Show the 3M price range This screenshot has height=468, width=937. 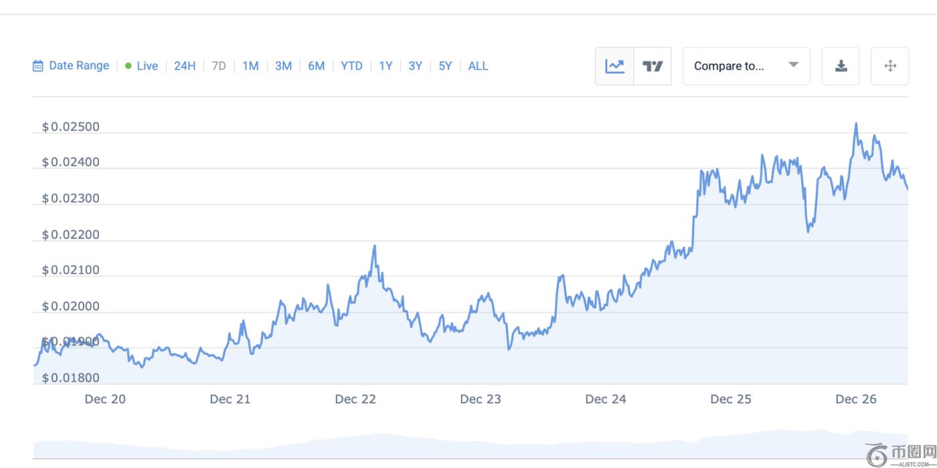point(283,66)
